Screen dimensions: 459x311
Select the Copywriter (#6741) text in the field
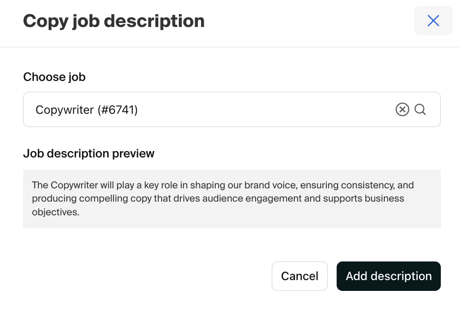86,109
